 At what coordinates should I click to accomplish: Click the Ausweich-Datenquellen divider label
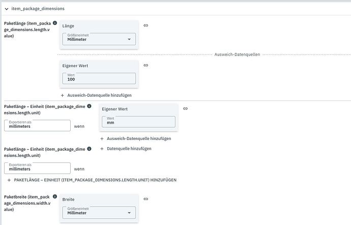click(237, 54)
